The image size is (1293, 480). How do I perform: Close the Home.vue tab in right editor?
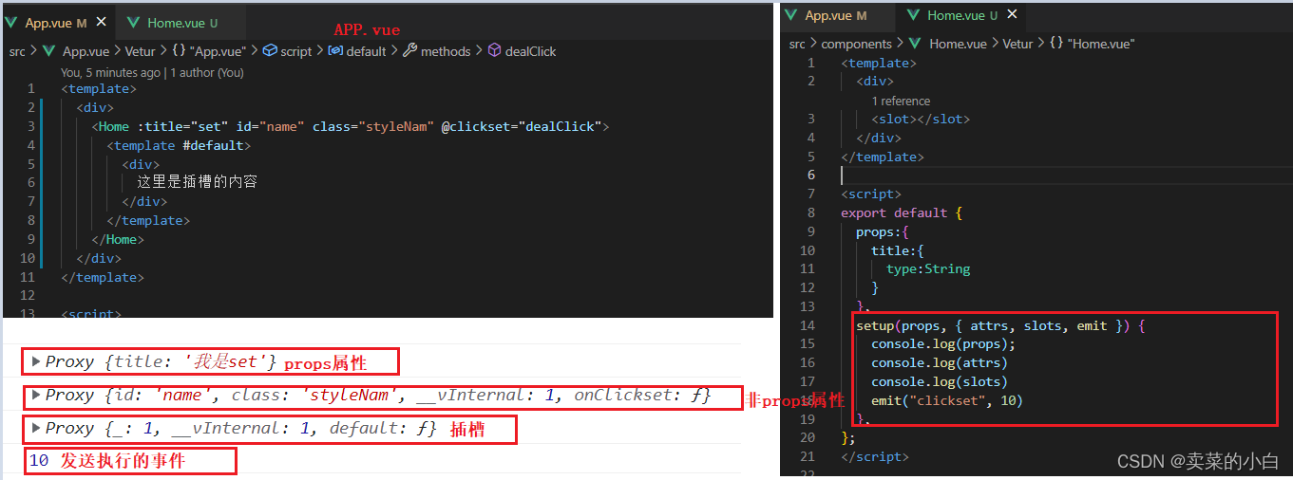coord(1013,15)
